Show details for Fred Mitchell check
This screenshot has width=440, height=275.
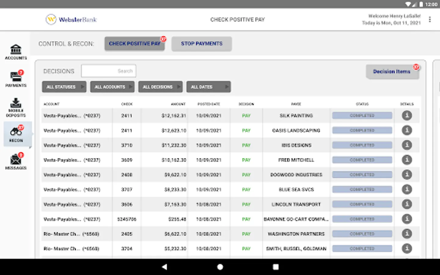pyautogui.click(x=407, y=160)
